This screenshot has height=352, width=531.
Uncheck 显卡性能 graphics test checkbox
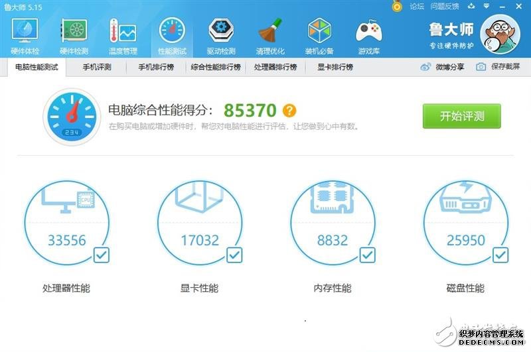(x=234, y=255)
